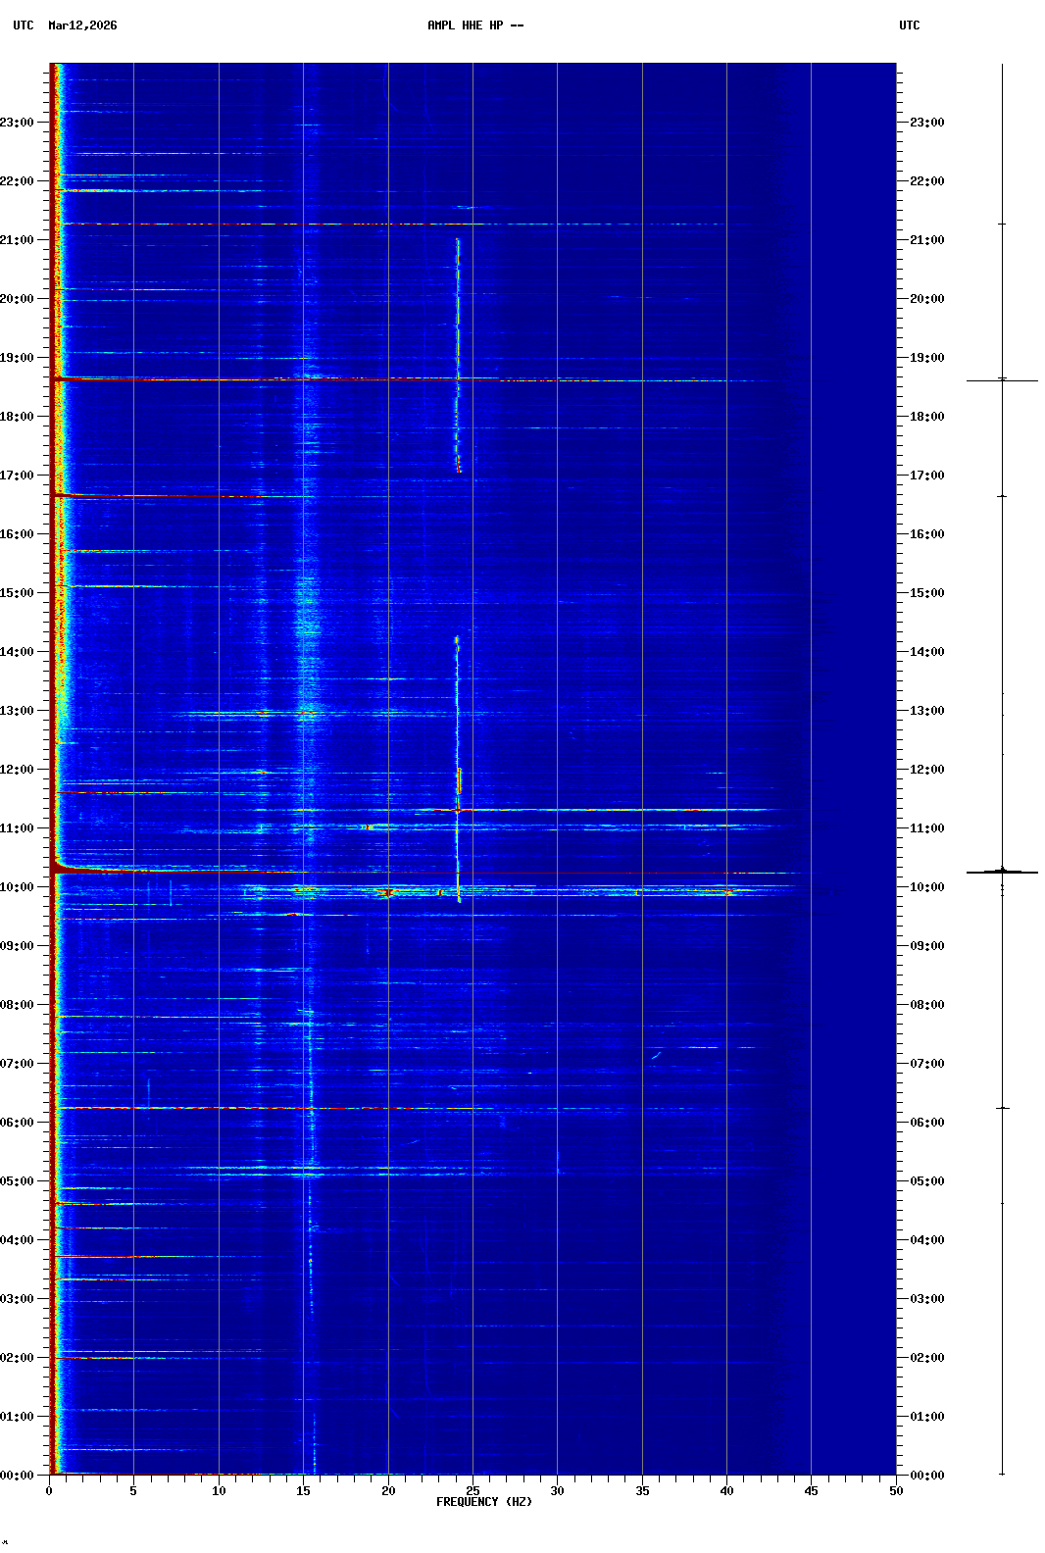Screen dimensions: 1045x1553
Task: Click the FREQUENCY (HZ) axis label
Action: pos(484,1502)
